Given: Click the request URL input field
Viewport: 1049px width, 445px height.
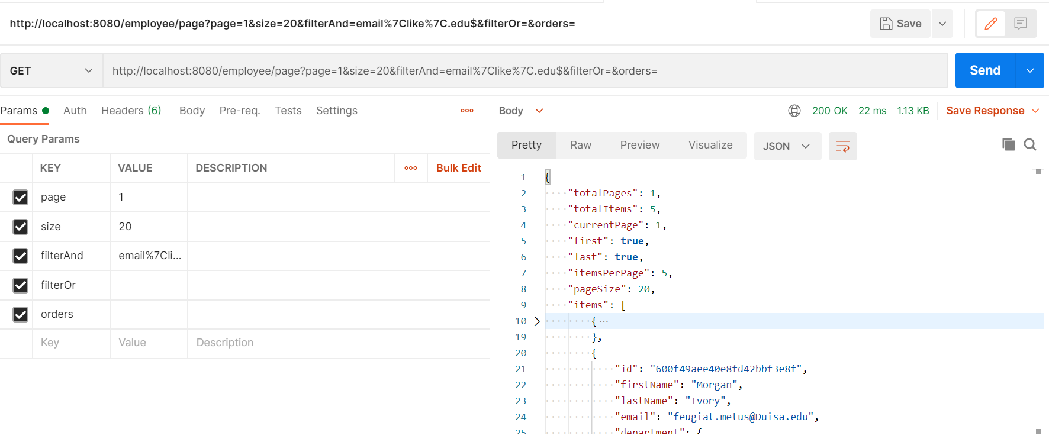Looking at the screenshot, I should pos(524,71).
